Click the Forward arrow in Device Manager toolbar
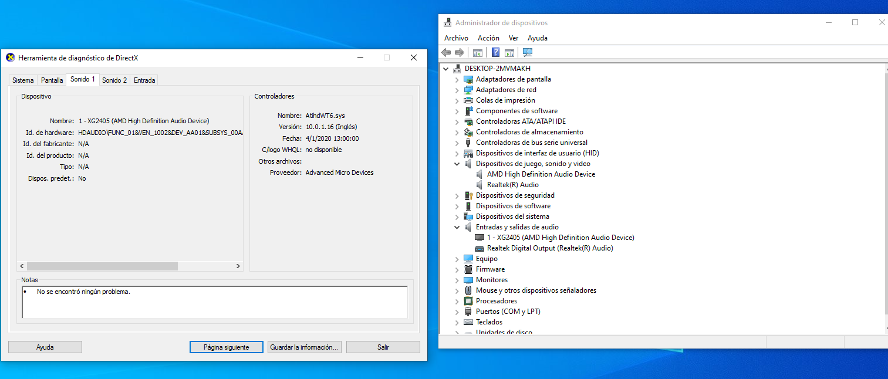 459,53
